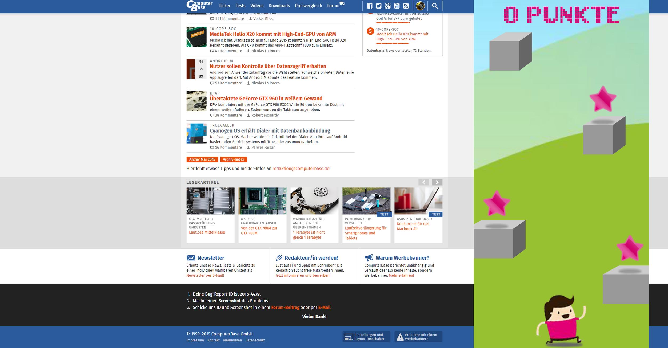Click the Archiv-Index button

coord(233,159)
